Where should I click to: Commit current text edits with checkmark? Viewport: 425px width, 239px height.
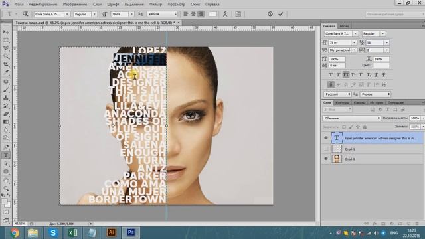(x=280, y=14)
